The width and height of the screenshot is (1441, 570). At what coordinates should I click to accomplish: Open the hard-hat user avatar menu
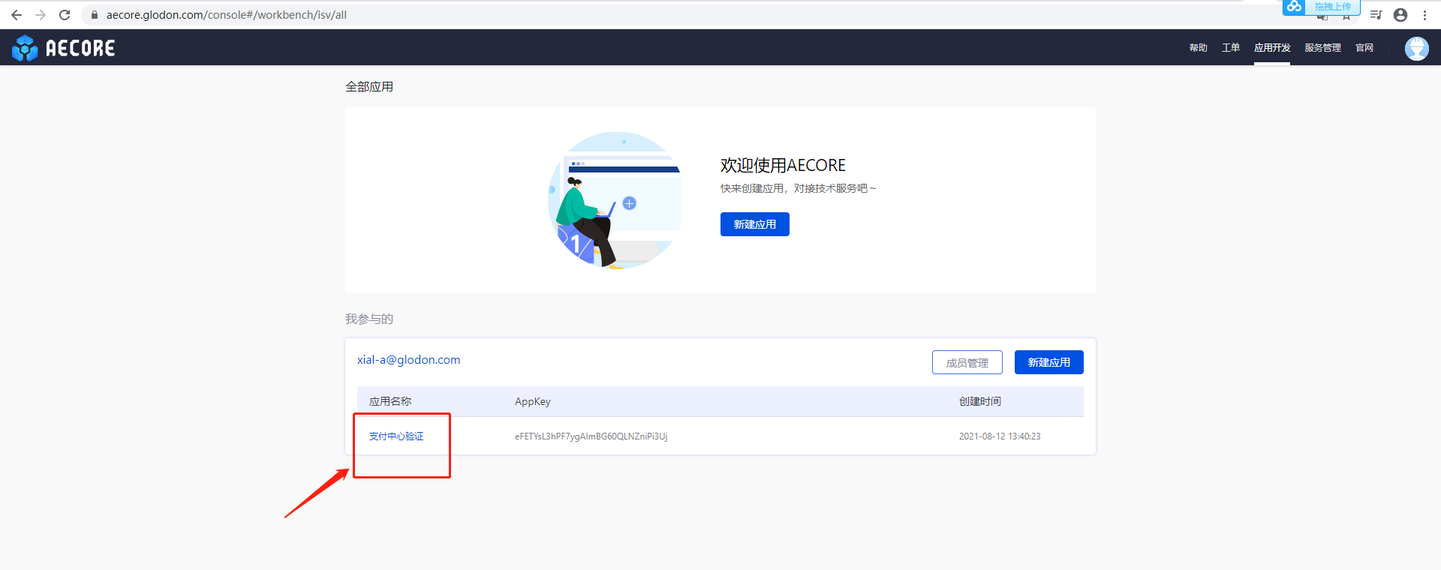click(1416, 48)
